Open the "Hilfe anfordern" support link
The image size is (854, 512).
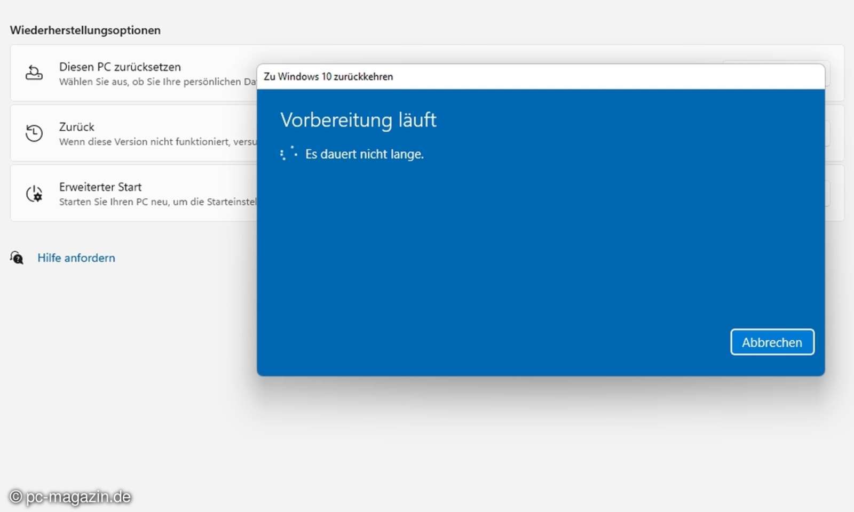76,258
